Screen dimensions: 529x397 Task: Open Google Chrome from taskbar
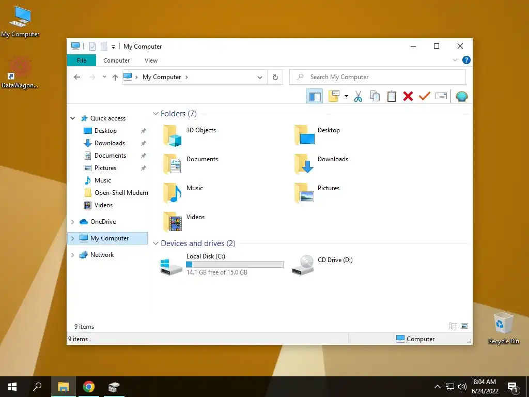pyautogui.click(x=89, y=387)
